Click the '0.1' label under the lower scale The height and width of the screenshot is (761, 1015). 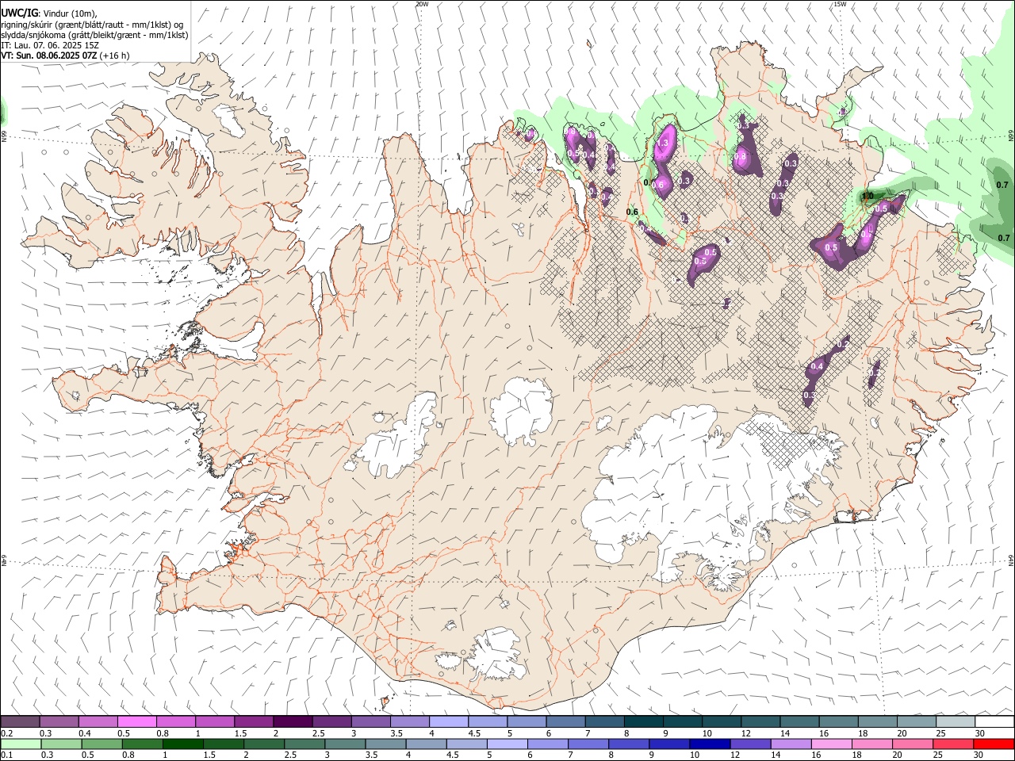click(7, 755)
